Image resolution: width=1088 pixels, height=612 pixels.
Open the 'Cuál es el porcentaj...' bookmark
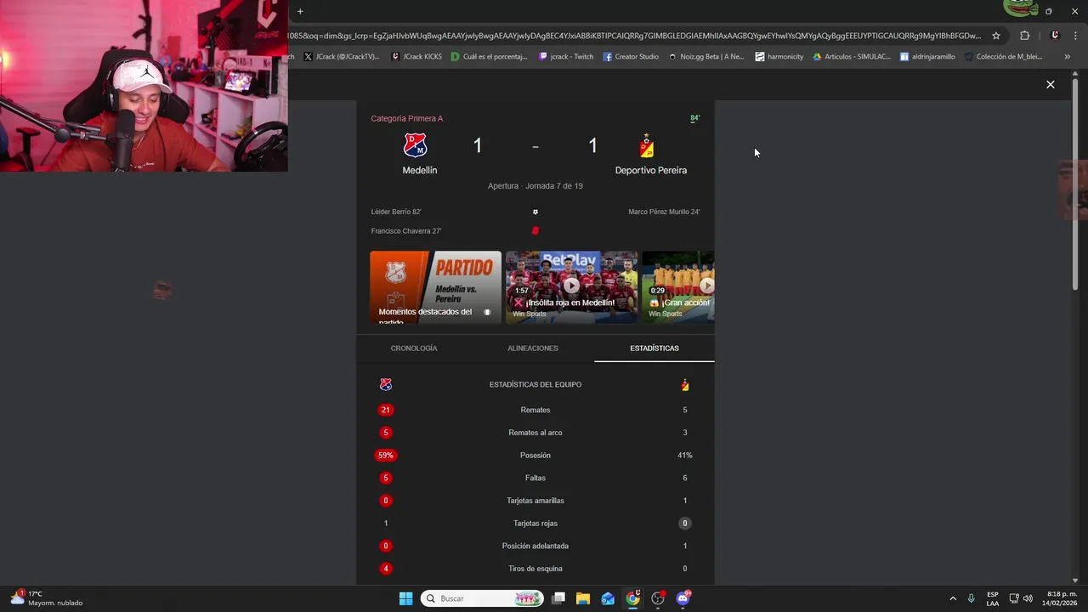click(489, 57)
